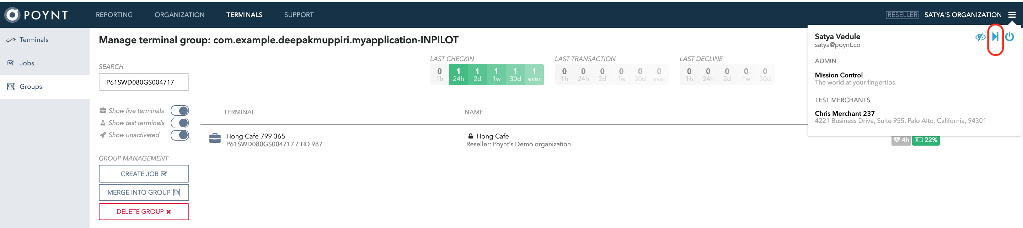The image size is (1023, 228).
Task: Click the power logout icon
Action: (1009, 37)
